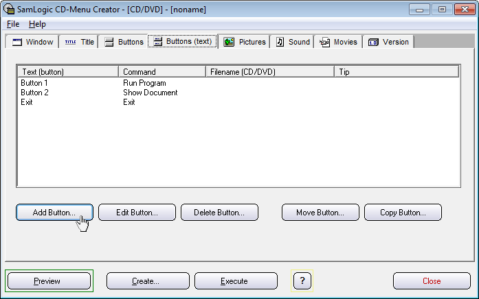Go to the Pictures tab
Viewport: 479px width, 299px height.
tap(244, 42)
